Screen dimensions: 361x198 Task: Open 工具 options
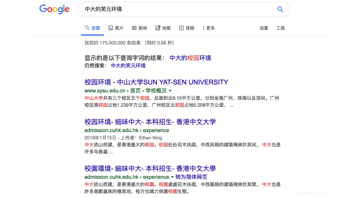pos(281,28)
